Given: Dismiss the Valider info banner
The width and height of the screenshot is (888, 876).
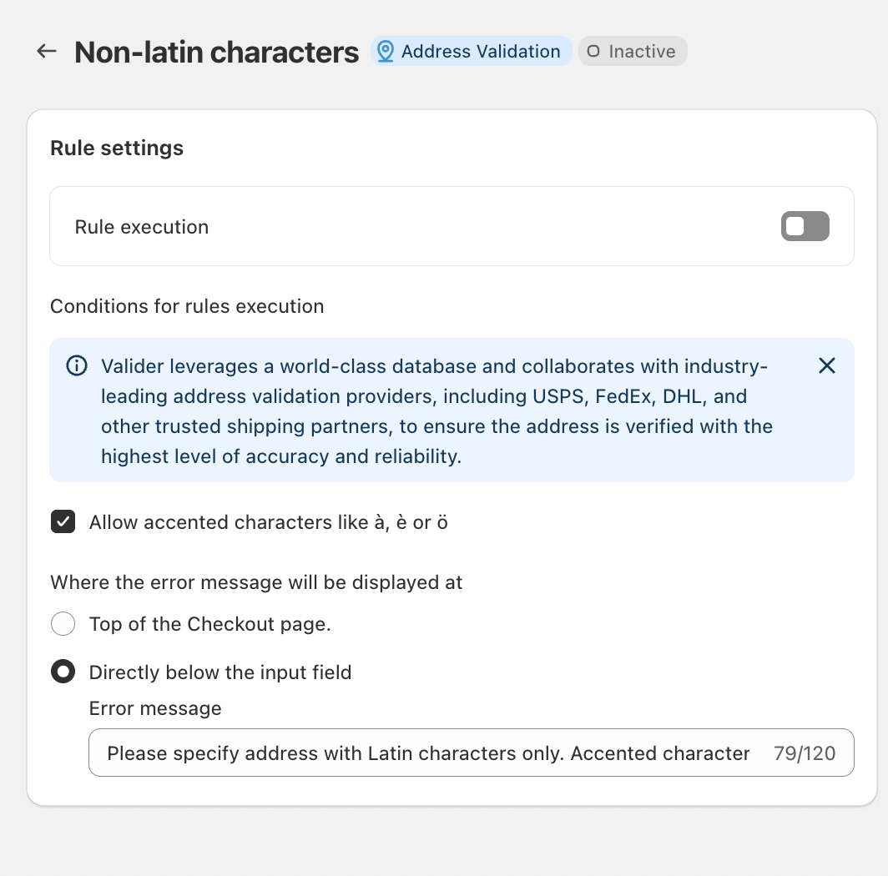Looking at the screenshot, I should click(826, 365).
